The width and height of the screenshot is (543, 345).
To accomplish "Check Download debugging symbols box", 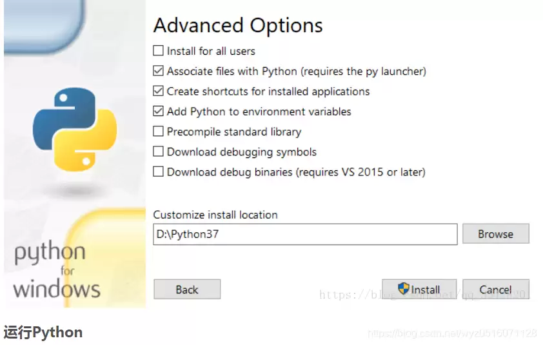I will pos(159,152).
